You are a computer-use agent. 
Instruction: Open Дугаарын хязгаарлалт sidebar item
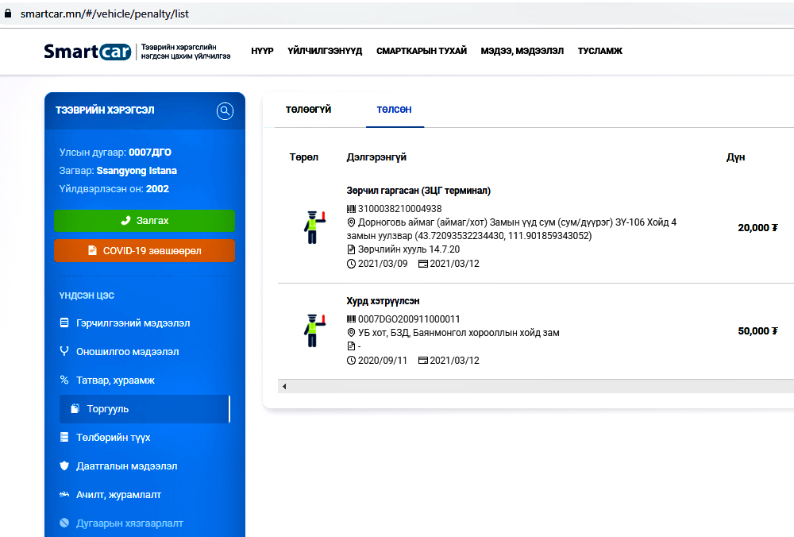pyautogui.click(x=129, y=523)
